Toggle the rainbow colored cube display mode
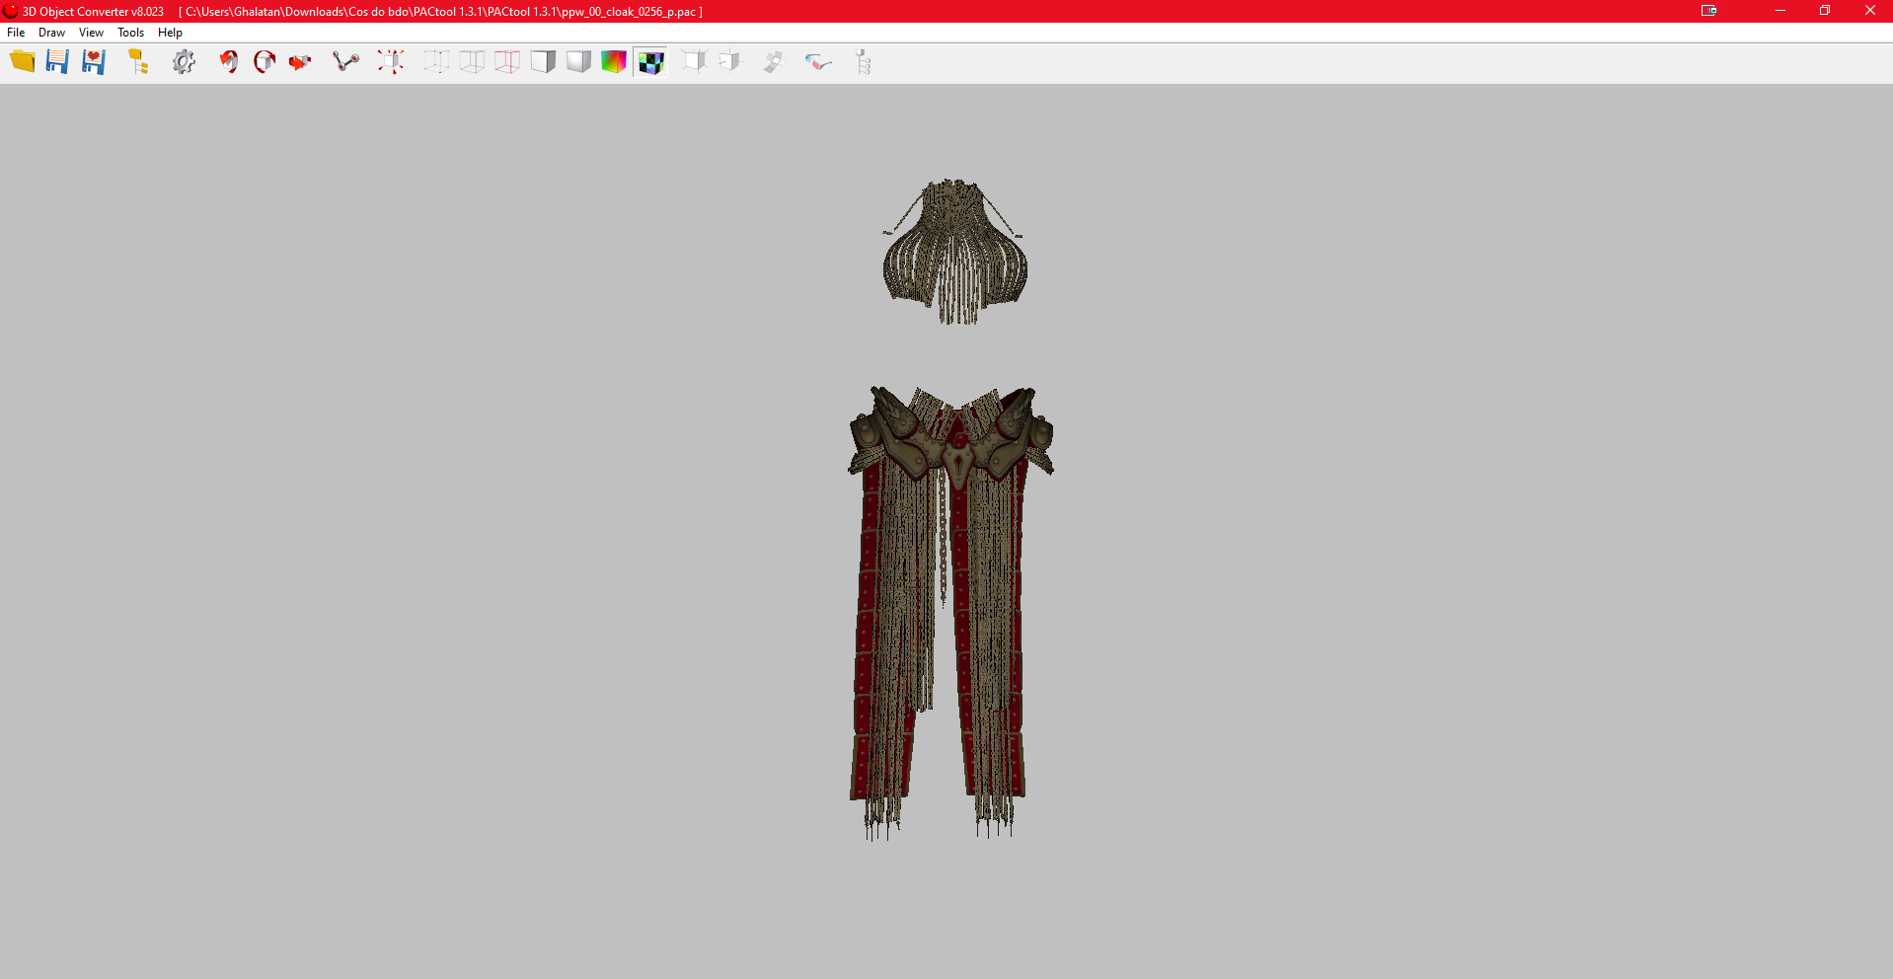Image resolution: width=1893 pixels, height=979 pixels. click(x=614, y=62)
